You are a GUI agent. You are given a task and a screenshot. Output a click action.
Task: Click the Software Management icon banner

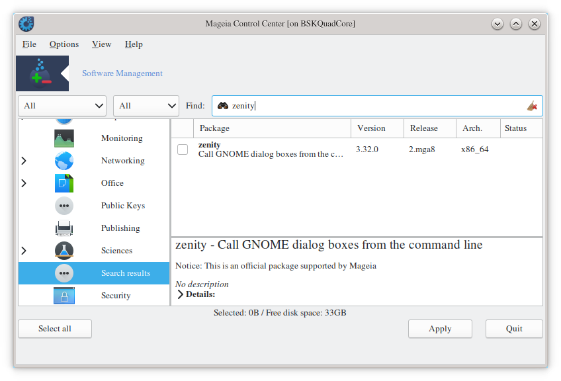click(x=42, y=73)
